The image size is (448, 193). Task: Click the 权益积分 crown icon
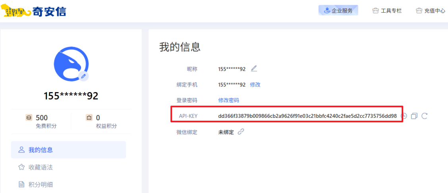click(x=89, y=117)
